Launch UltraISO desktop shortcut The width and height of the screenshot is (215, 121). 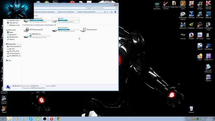pos(191,36)
